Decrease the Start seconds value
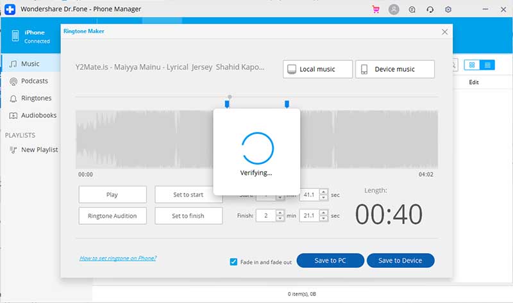The image size is (513, 303). tap(324, 198)
